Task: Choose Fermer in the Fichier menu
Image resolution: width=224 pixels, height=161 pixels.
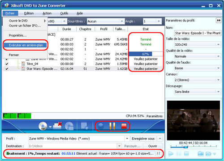Action: 25,55
